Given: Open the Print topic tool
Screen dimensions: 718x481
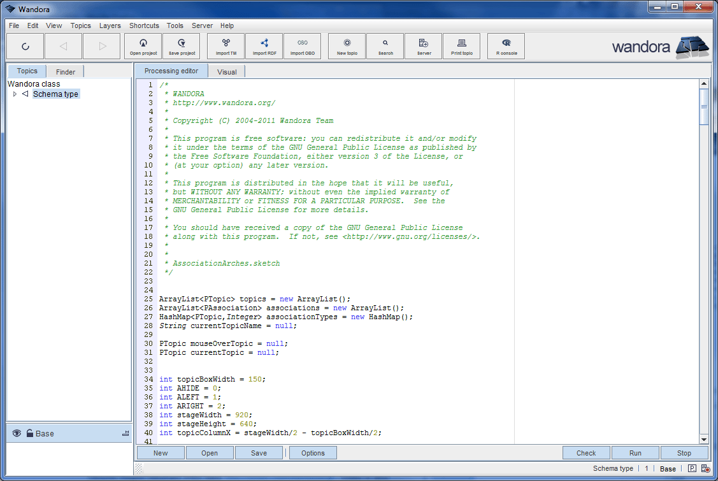Looking at the screenshot, I should [461, 46].
